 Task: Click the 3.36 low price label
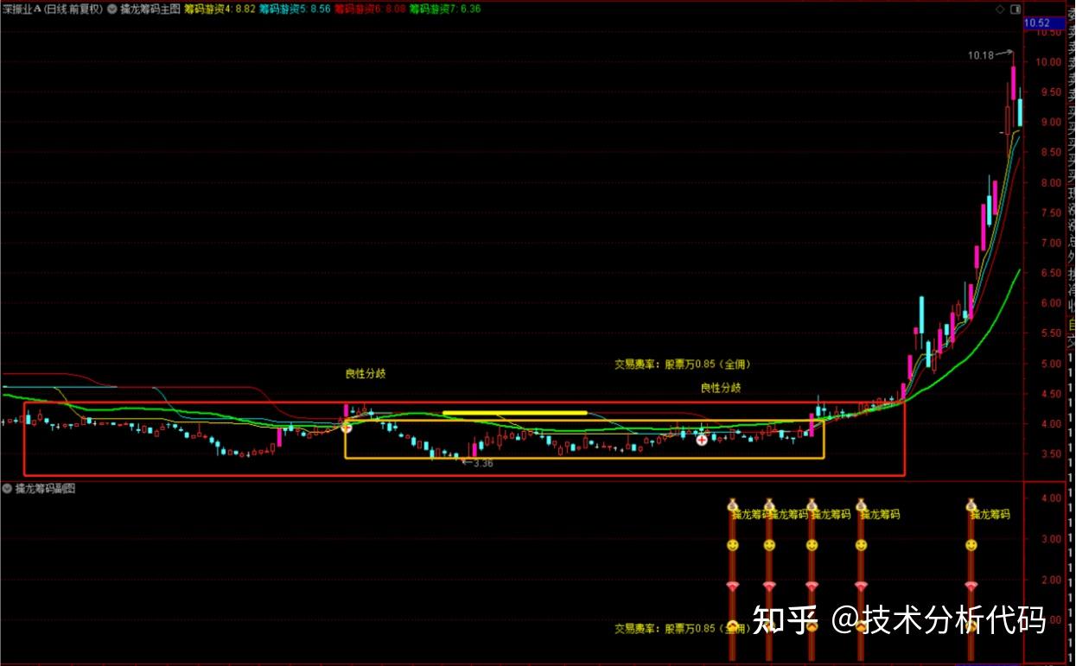click(x=483, y=463)
